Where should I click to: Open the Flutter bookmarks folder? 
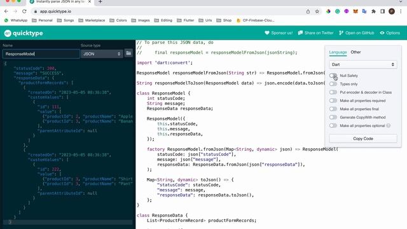click(x=185, y=20)
